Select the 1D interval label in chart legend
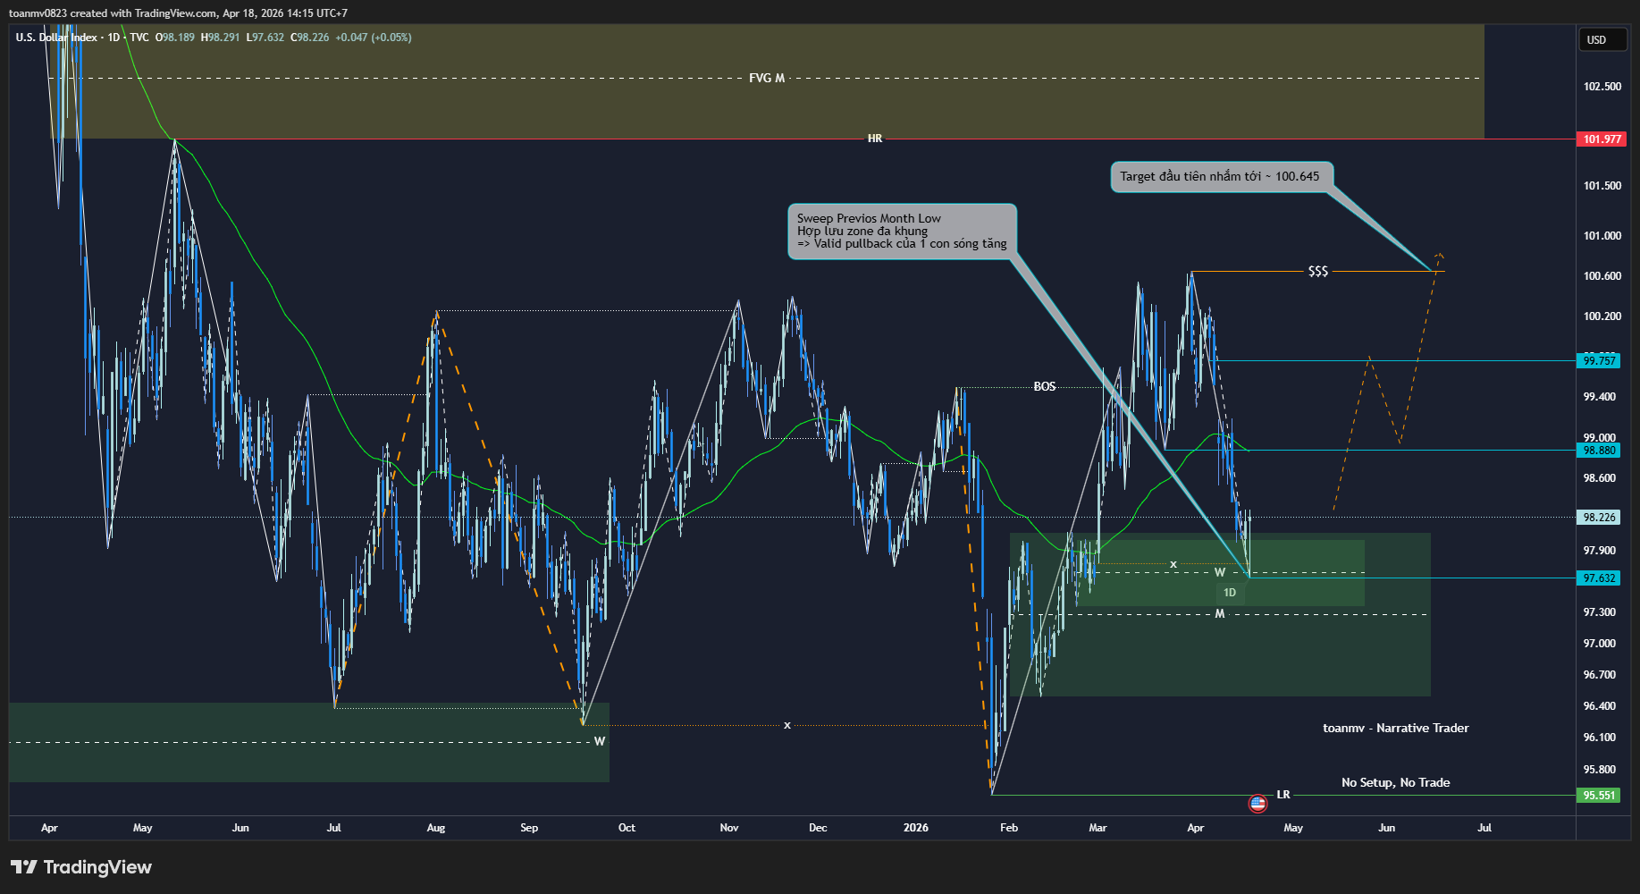 [x=114, y=38]
